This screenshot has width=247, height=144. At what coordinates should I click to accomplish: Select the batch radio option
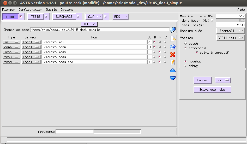[x=185, y=44]
